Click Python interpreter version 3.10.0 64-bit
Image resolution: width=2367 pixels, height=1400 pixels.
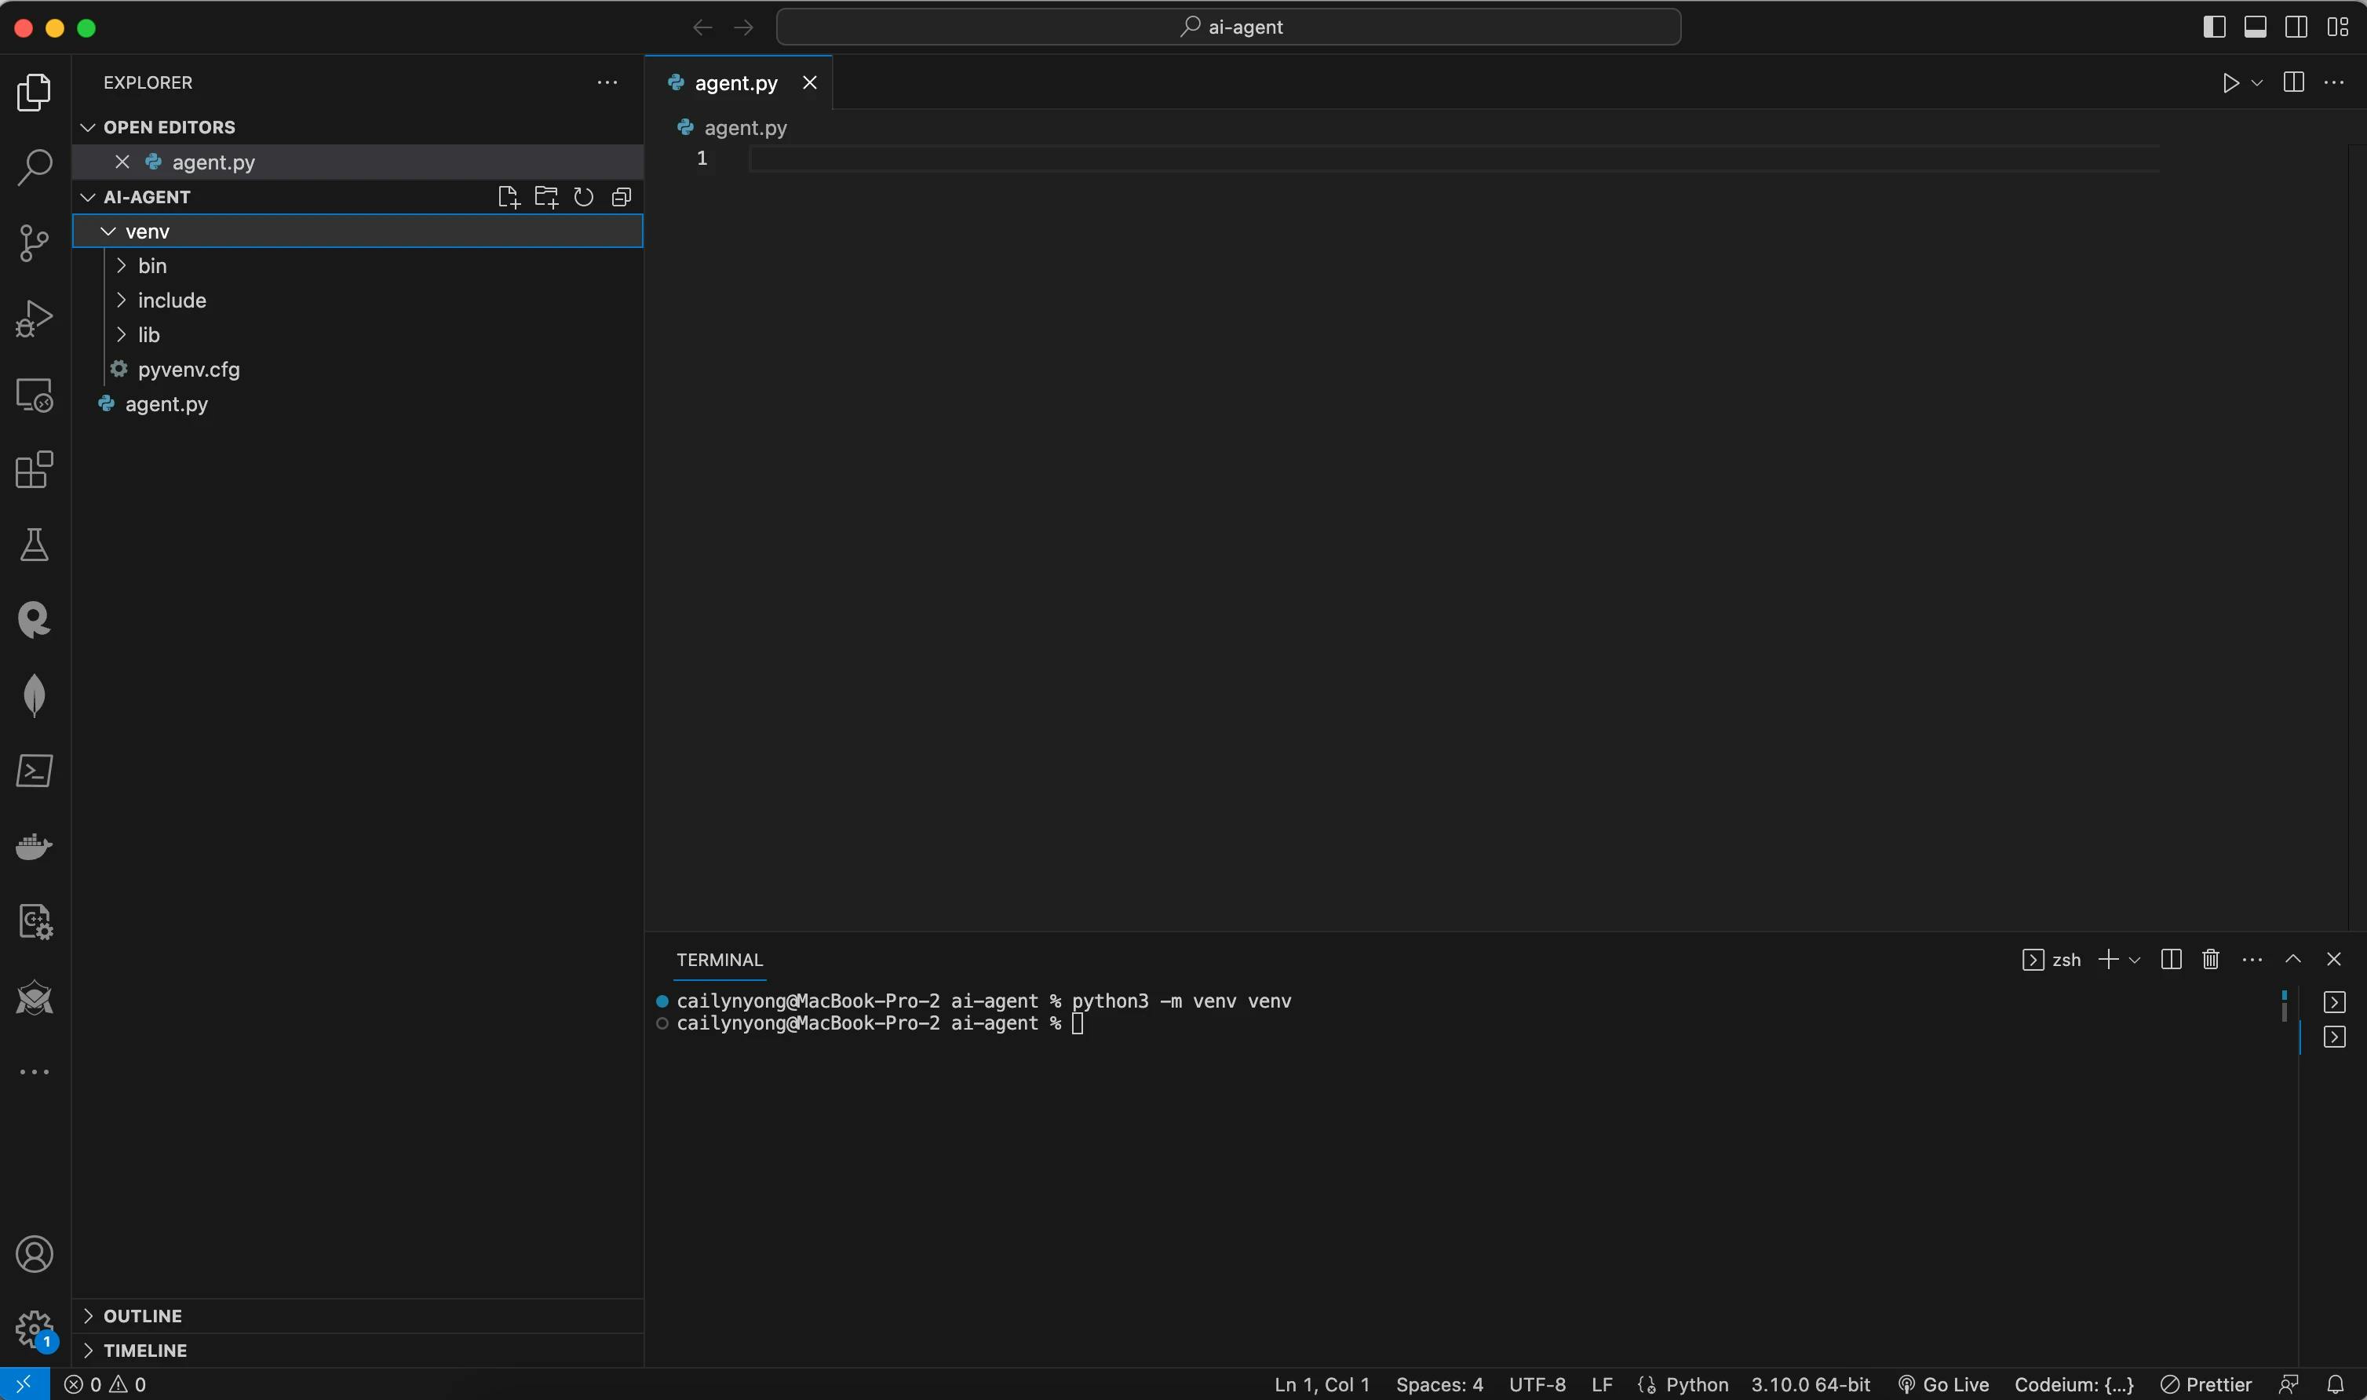(1811, 1384)
